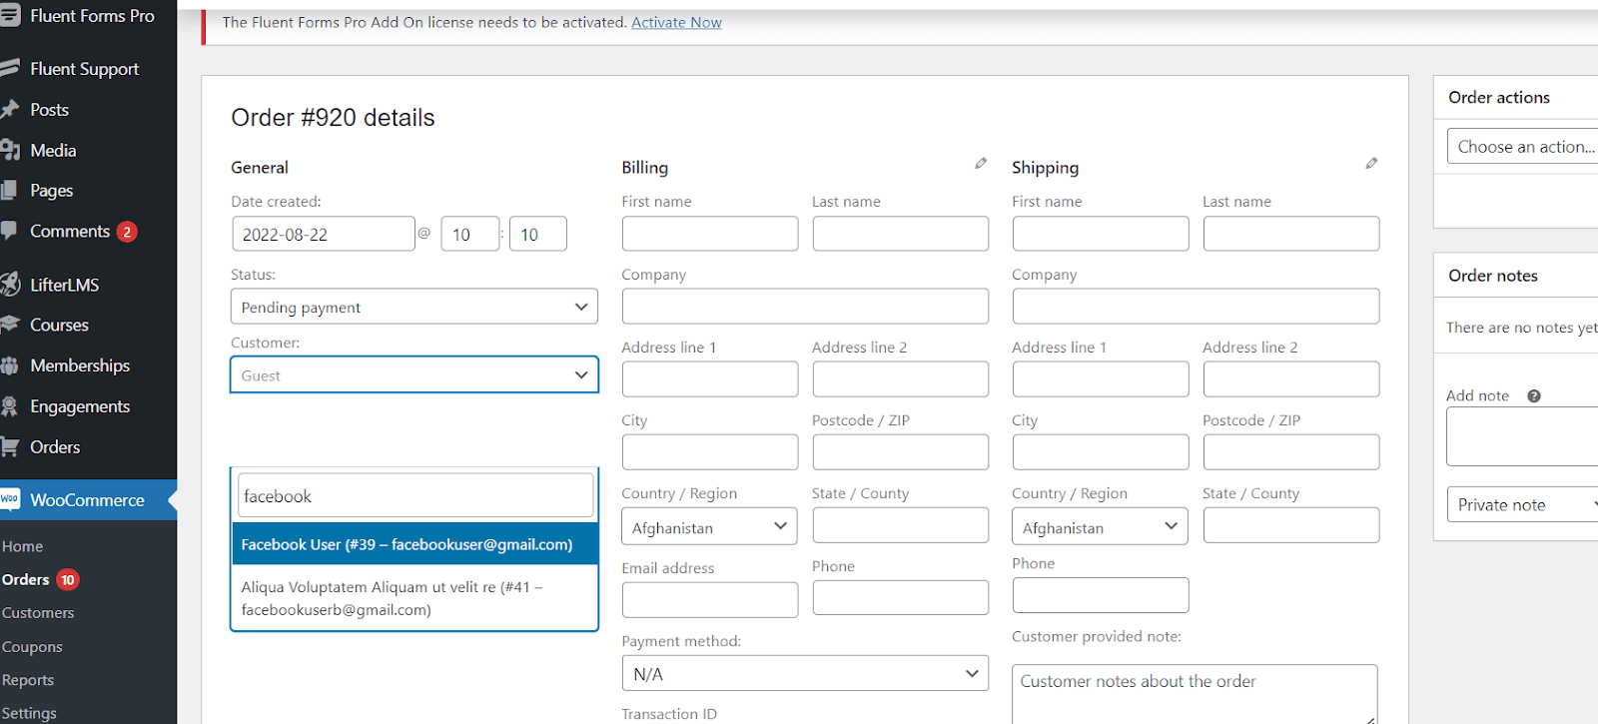Go to WooCommerce Orders submenu
This screenshot has width=1598, height=724.
tap(25, 579)
